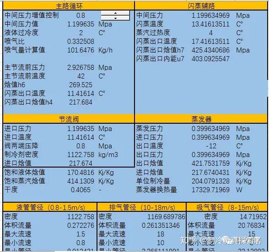Click the 喷气比 label
This screenshot has height=252, width=269.
[15, 42]
